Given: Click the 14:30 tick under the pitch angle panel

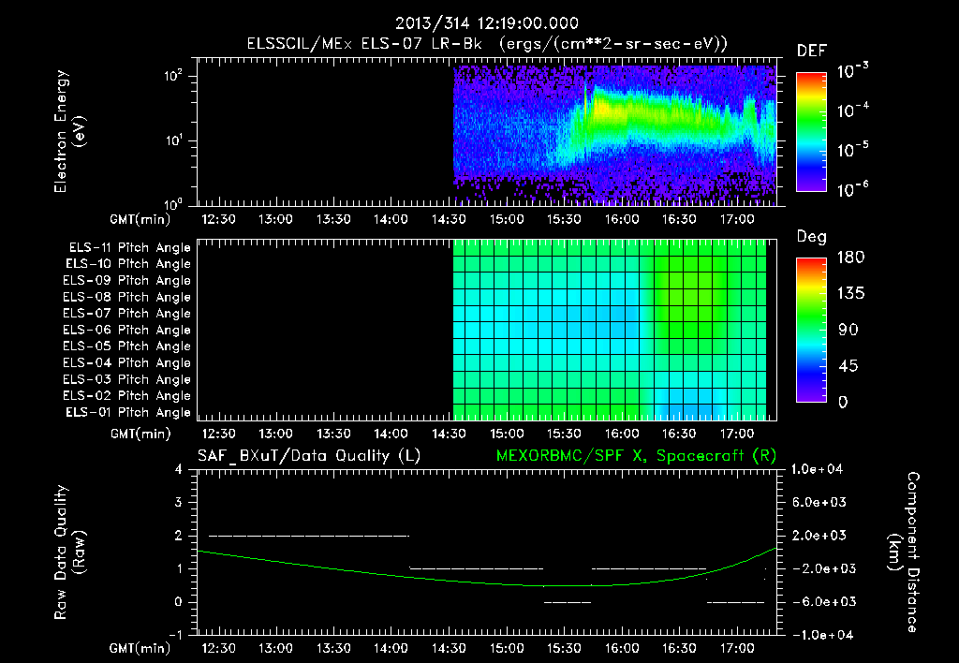Looking at the screenshot, I should point(449,435).
